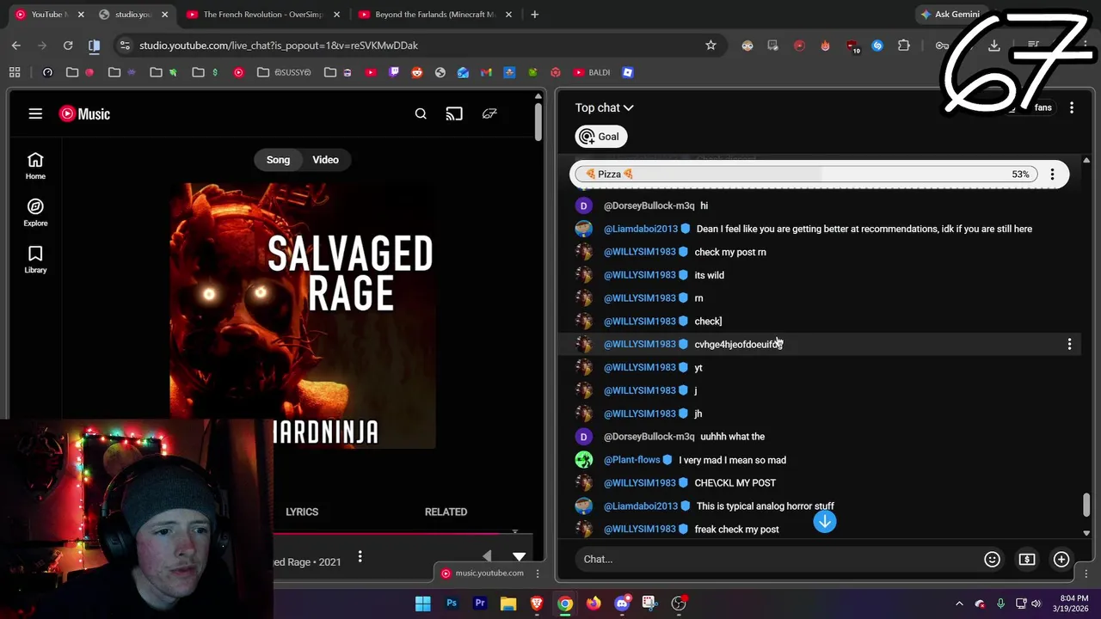Click the 'uuhhh what the' message text
1101x619 pixels.
click(x=733, y=437)
